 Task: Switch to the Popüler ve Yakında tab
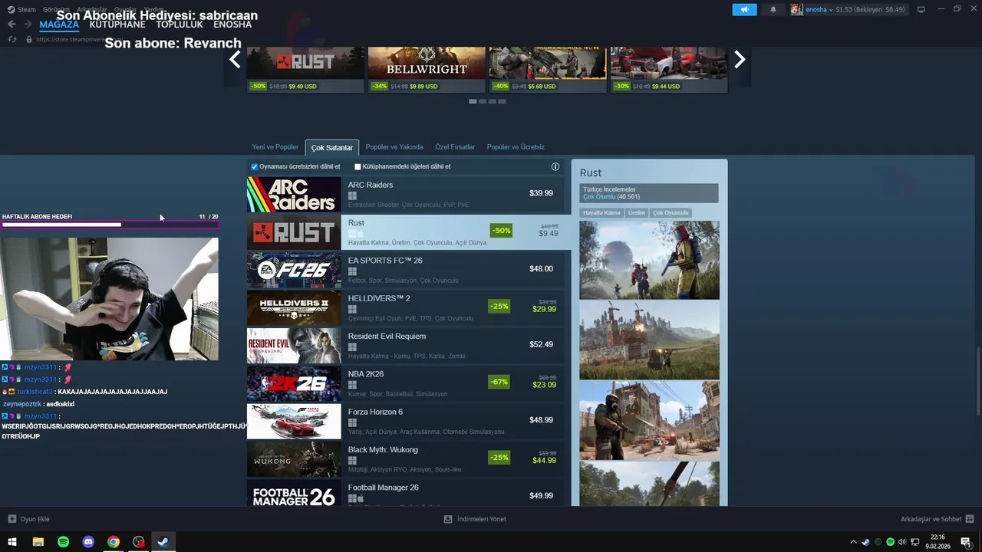(x=394, y=147)
